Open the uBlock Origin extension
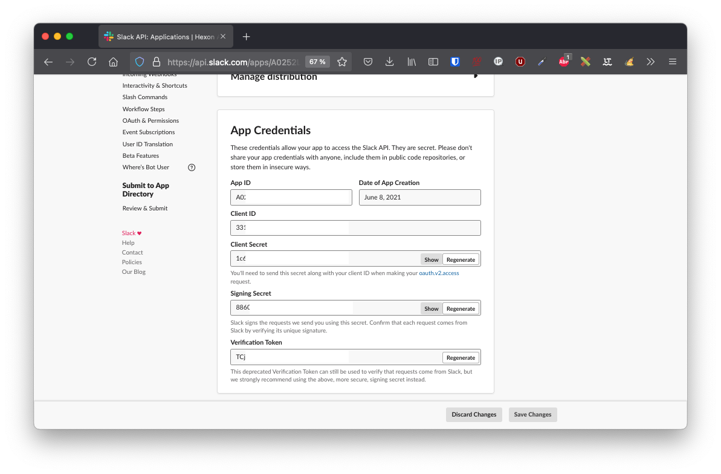The width and height of the screenshot is (721, 474). coord(520,62)
